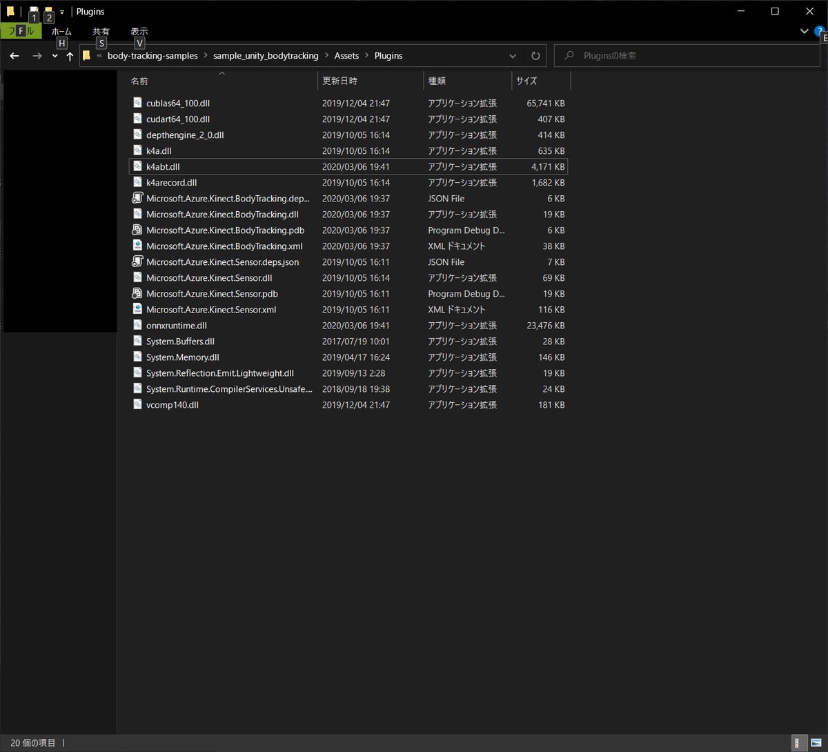Go forward with the right arrow
828x752 pixels.
pos(37,56)
